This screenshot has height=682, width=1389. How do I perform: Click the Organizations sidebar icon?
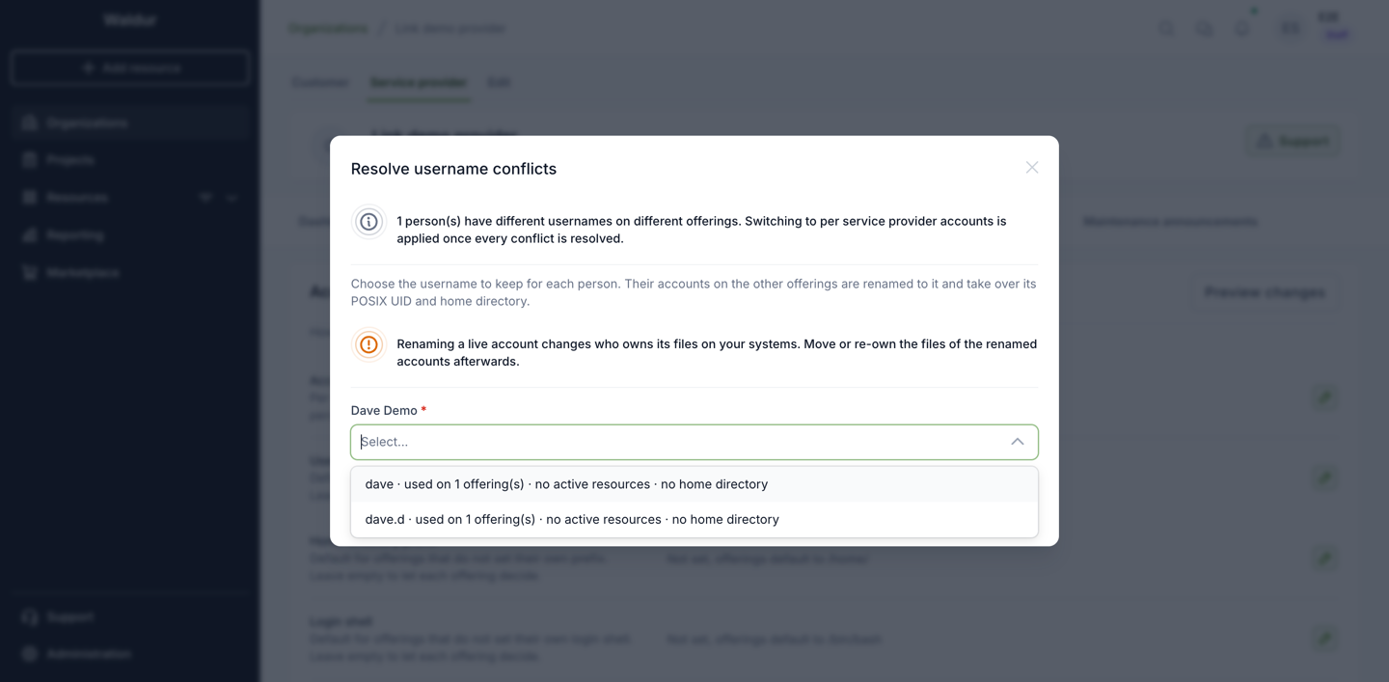[29, 123]
